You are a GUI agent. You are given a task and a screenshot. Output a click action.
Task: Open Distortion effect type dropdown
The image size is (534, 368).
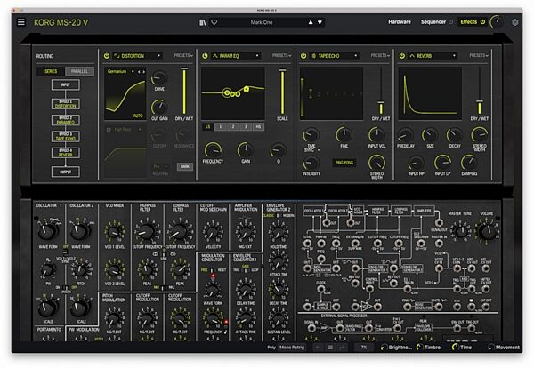[138, 56]
